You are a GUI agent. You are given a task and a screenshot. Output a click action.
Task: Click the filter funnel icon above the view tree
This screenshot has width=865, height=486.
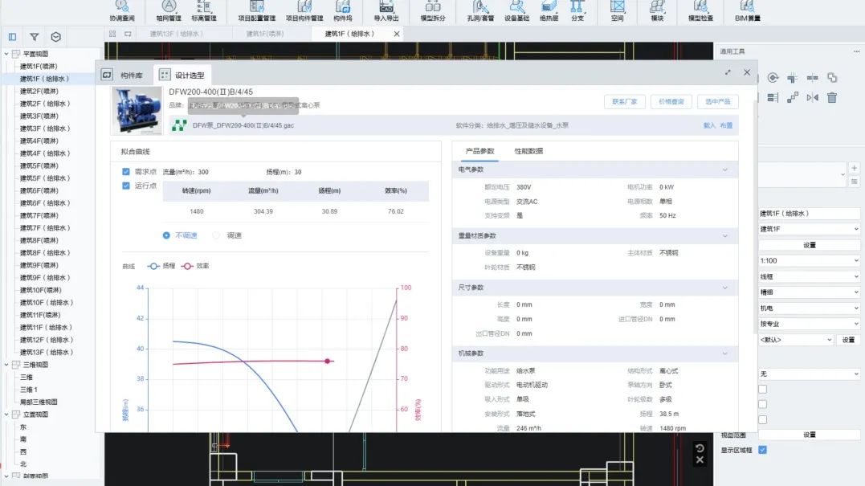[35, 37]
